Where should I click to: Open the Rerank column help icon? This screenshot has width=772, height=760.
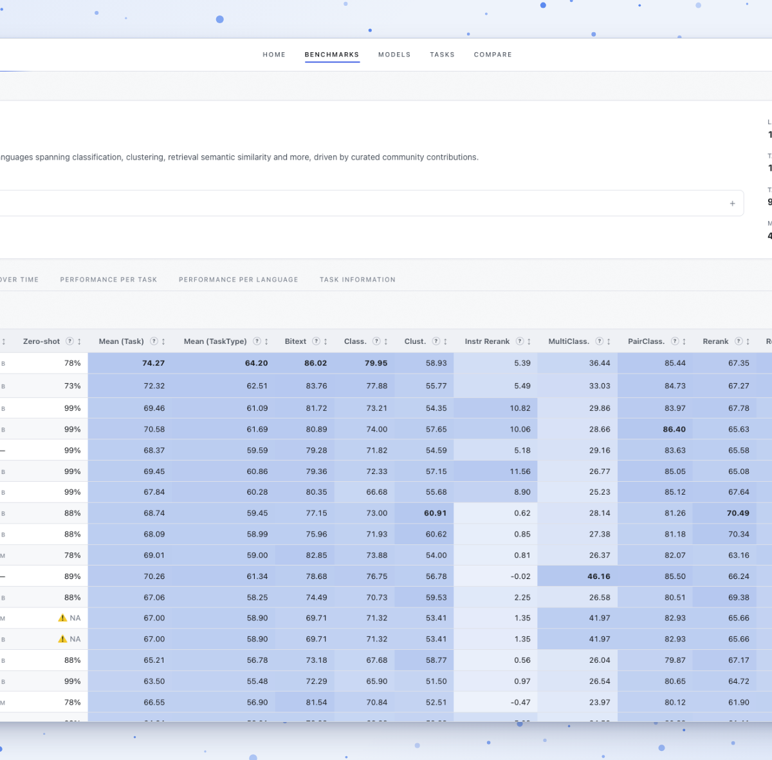tap(739, 341)
